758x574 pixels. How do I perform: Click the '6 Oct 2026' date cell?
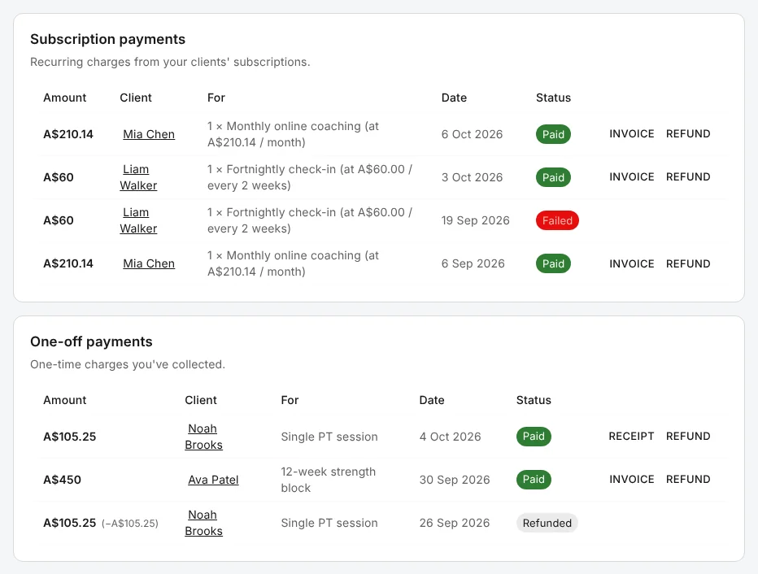472,134
